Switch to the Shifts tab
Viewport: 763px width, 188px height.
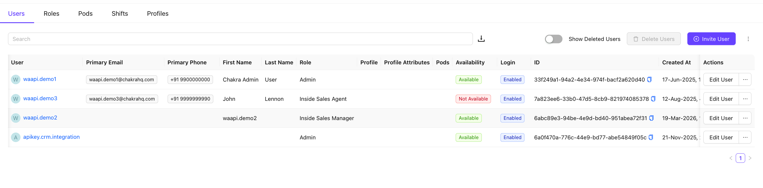tap(120, 14)
